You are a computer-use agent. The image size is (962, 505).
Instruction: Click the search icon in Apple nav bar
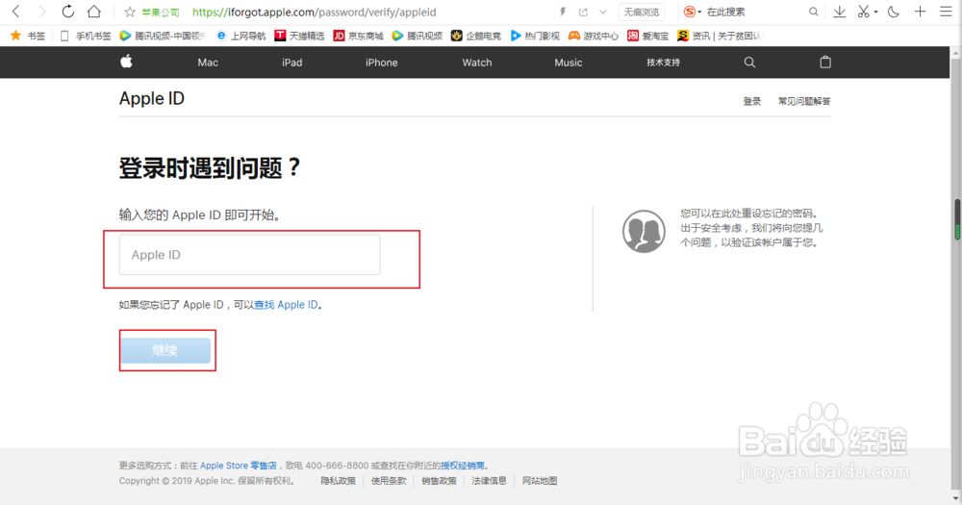coord(749,62)
